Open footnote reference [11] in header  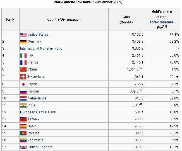click(x=164, y=26)
